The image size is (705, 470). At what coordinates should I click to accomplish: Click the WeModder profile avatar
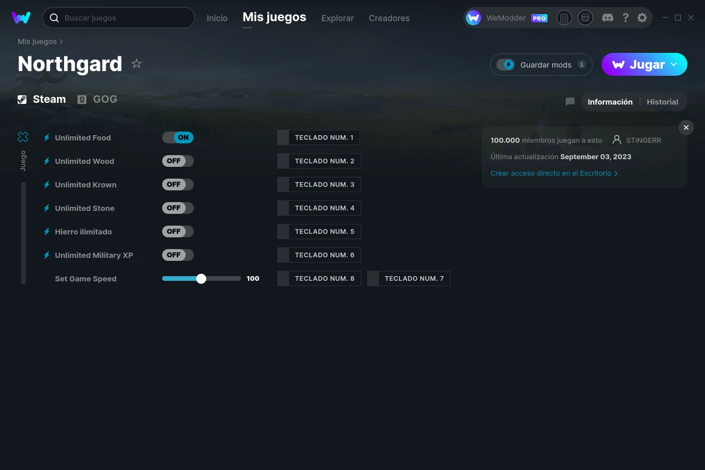point(474,18)
